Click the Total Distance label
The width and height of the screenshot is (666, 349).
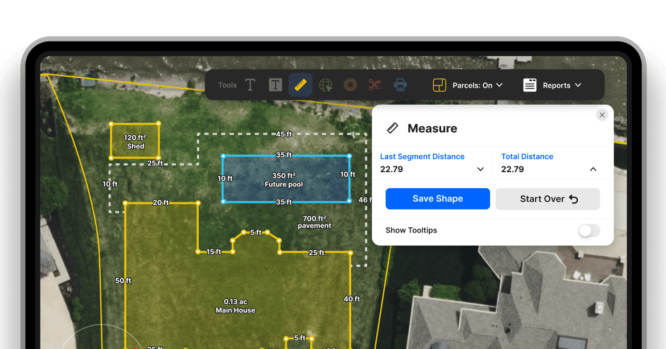click(527, 156)
